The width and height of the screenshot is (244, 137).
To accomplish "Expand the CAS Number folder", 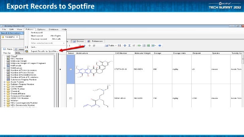I will [4, 87].
